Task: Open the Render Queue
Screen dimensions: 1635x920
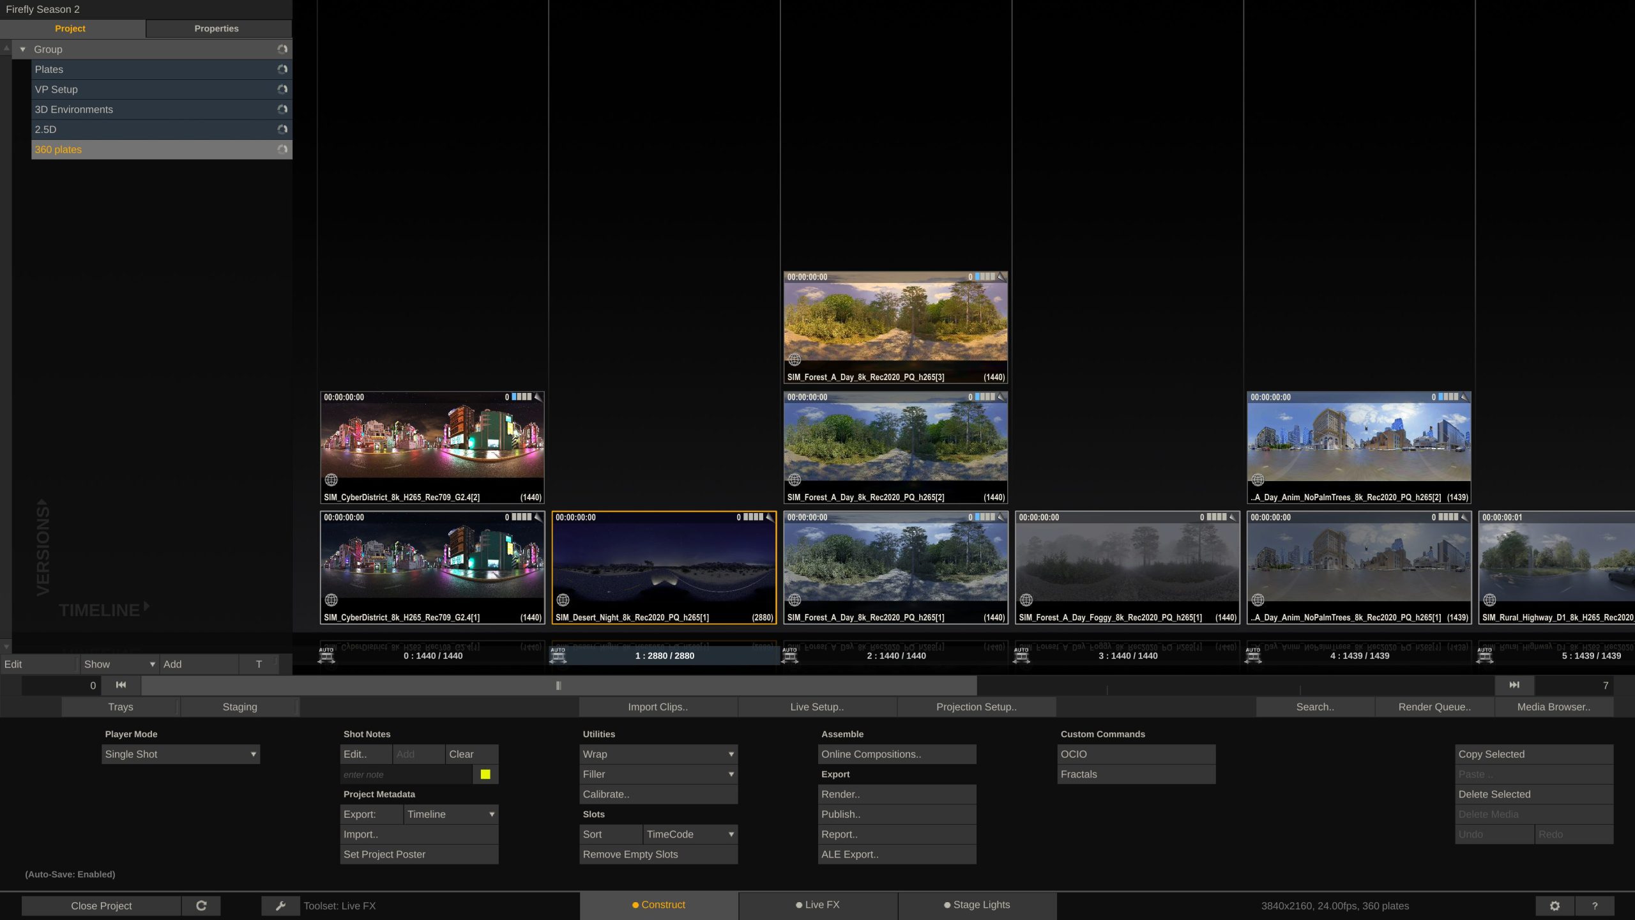Action: pyautogui.click(x=1434, y=707)
